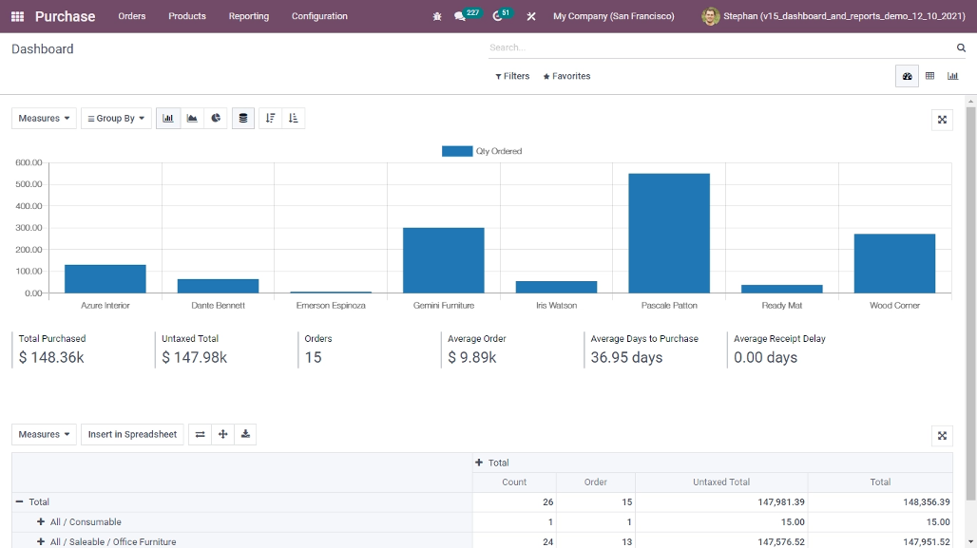Download the pivot table as spreadsheet
The image size is (977, 548).
pos(245,434)
